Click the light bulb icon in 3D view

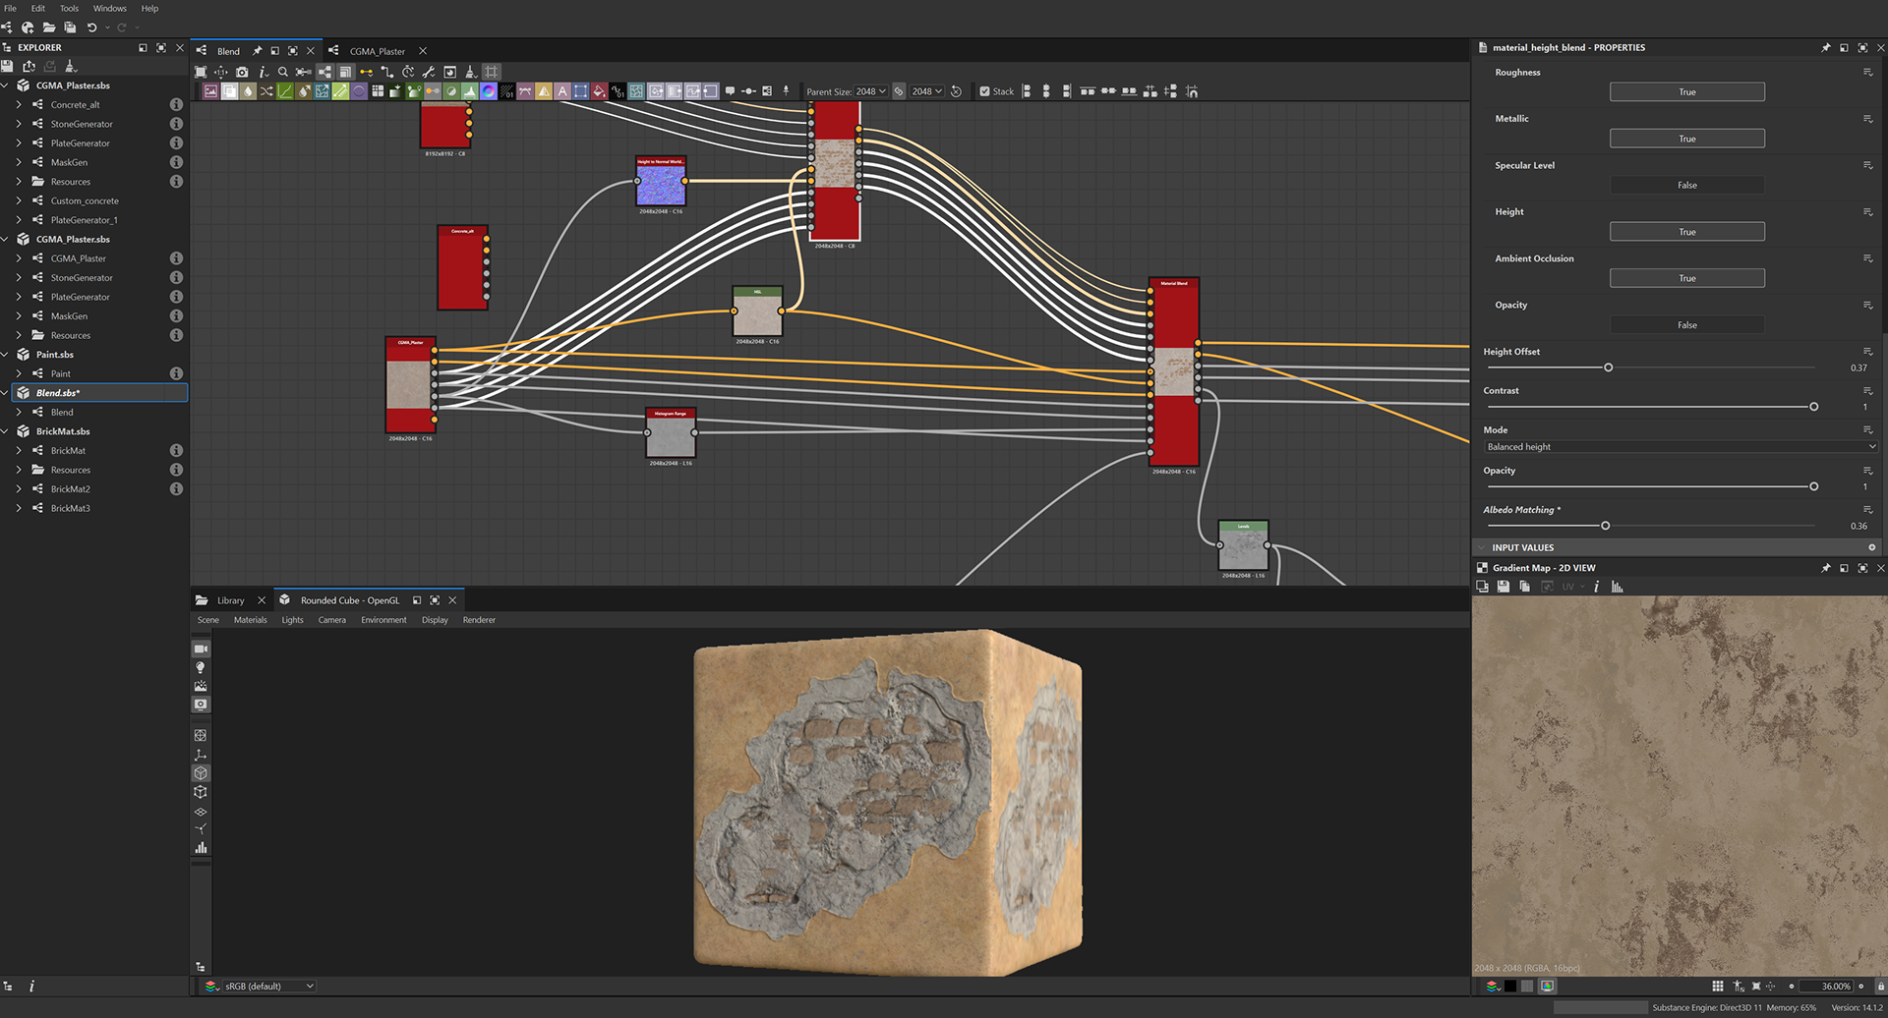point(201,667)
